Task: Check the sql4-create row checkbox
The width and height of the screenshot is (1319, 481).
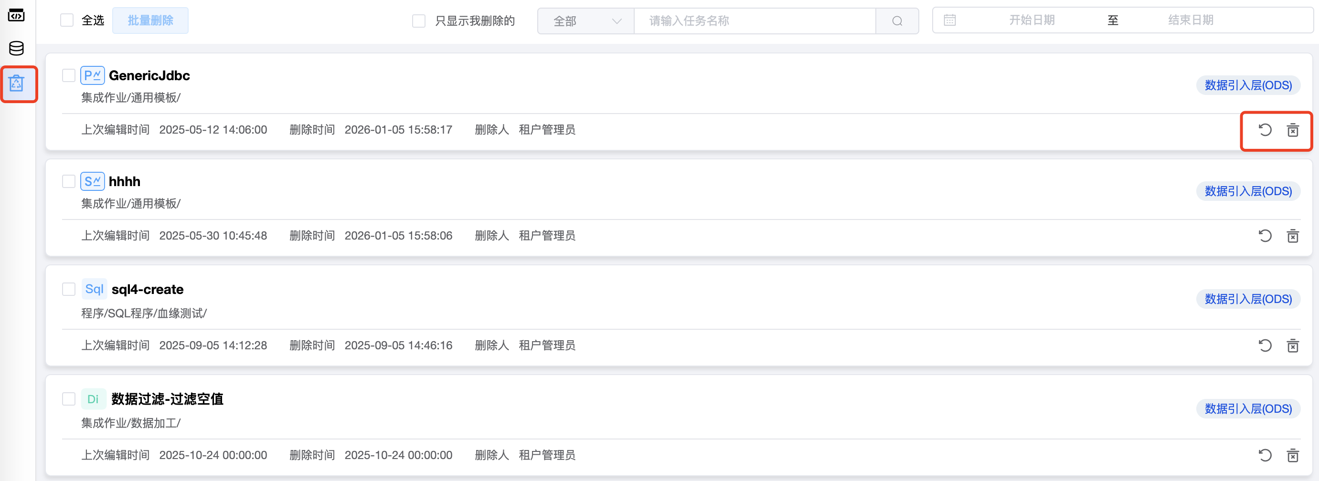Action: [69, 289]
